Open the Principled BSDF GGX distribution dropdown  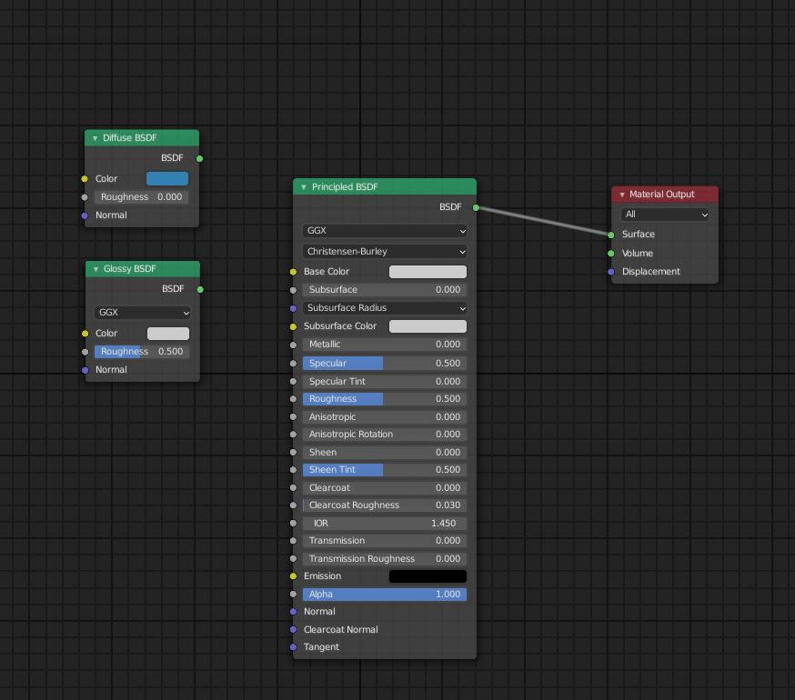pos(385,231)
